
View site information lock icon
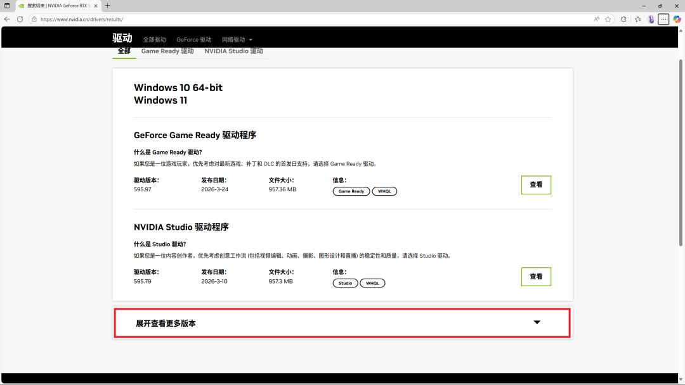(34, 19)
